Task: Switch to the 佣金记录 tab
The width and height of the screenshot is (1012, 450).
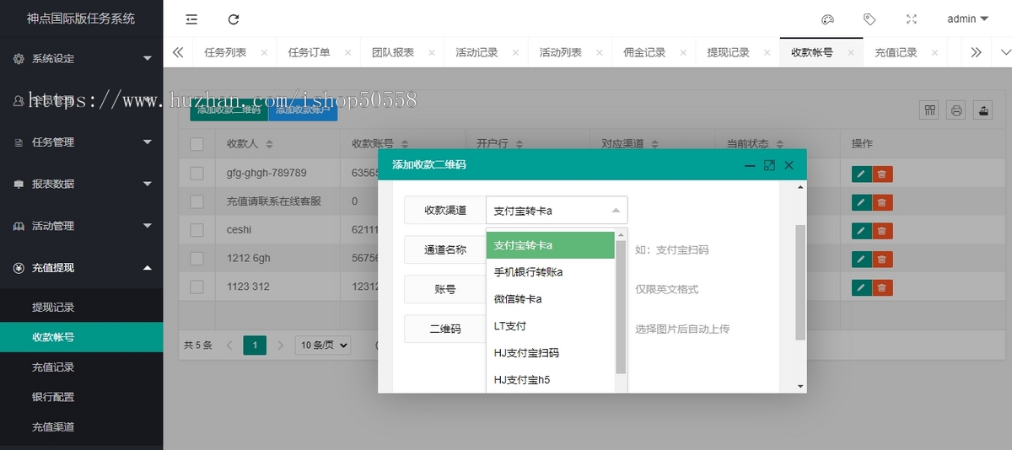Action: click(x=644, y=52)
